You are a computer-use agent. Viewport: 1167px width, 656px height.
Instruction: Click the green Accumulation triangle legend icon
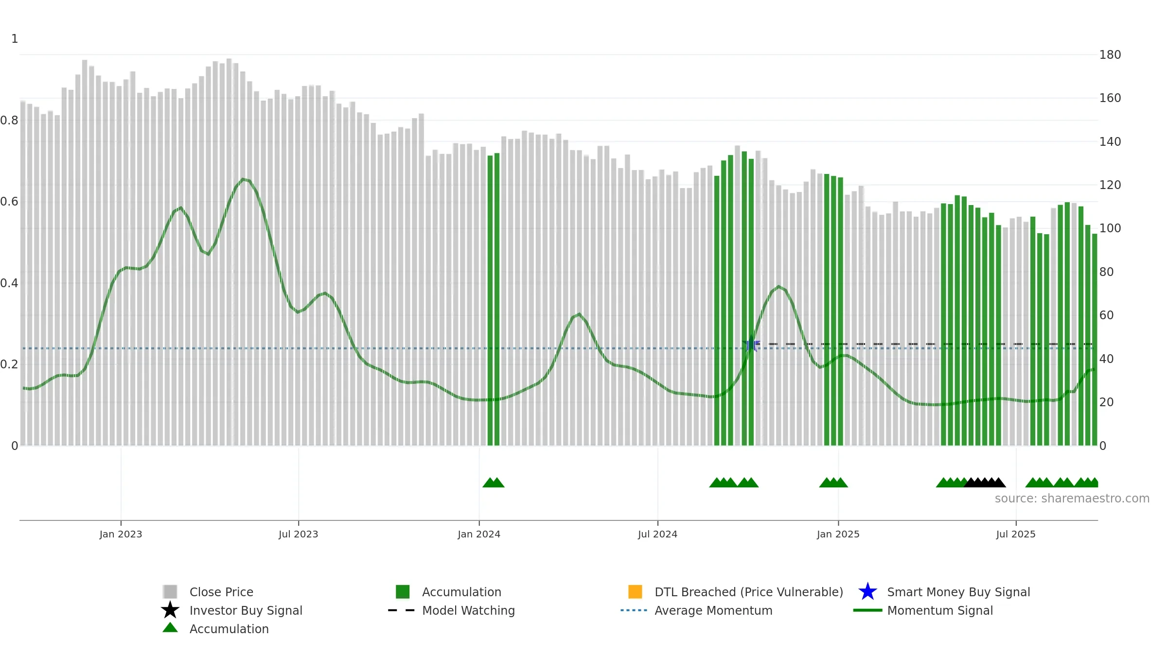(170, 627)
